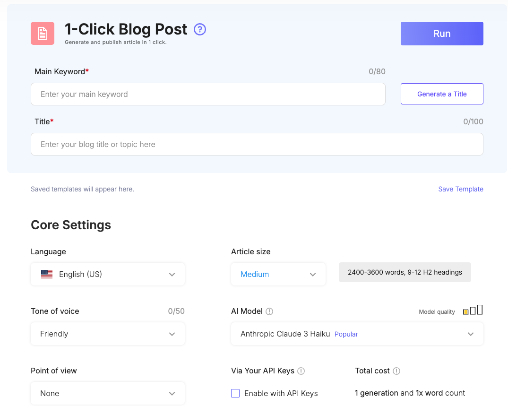Open the Language dropdown
Image resolution: width=508 pixels, height=406 pixels.
click(107, 274)
